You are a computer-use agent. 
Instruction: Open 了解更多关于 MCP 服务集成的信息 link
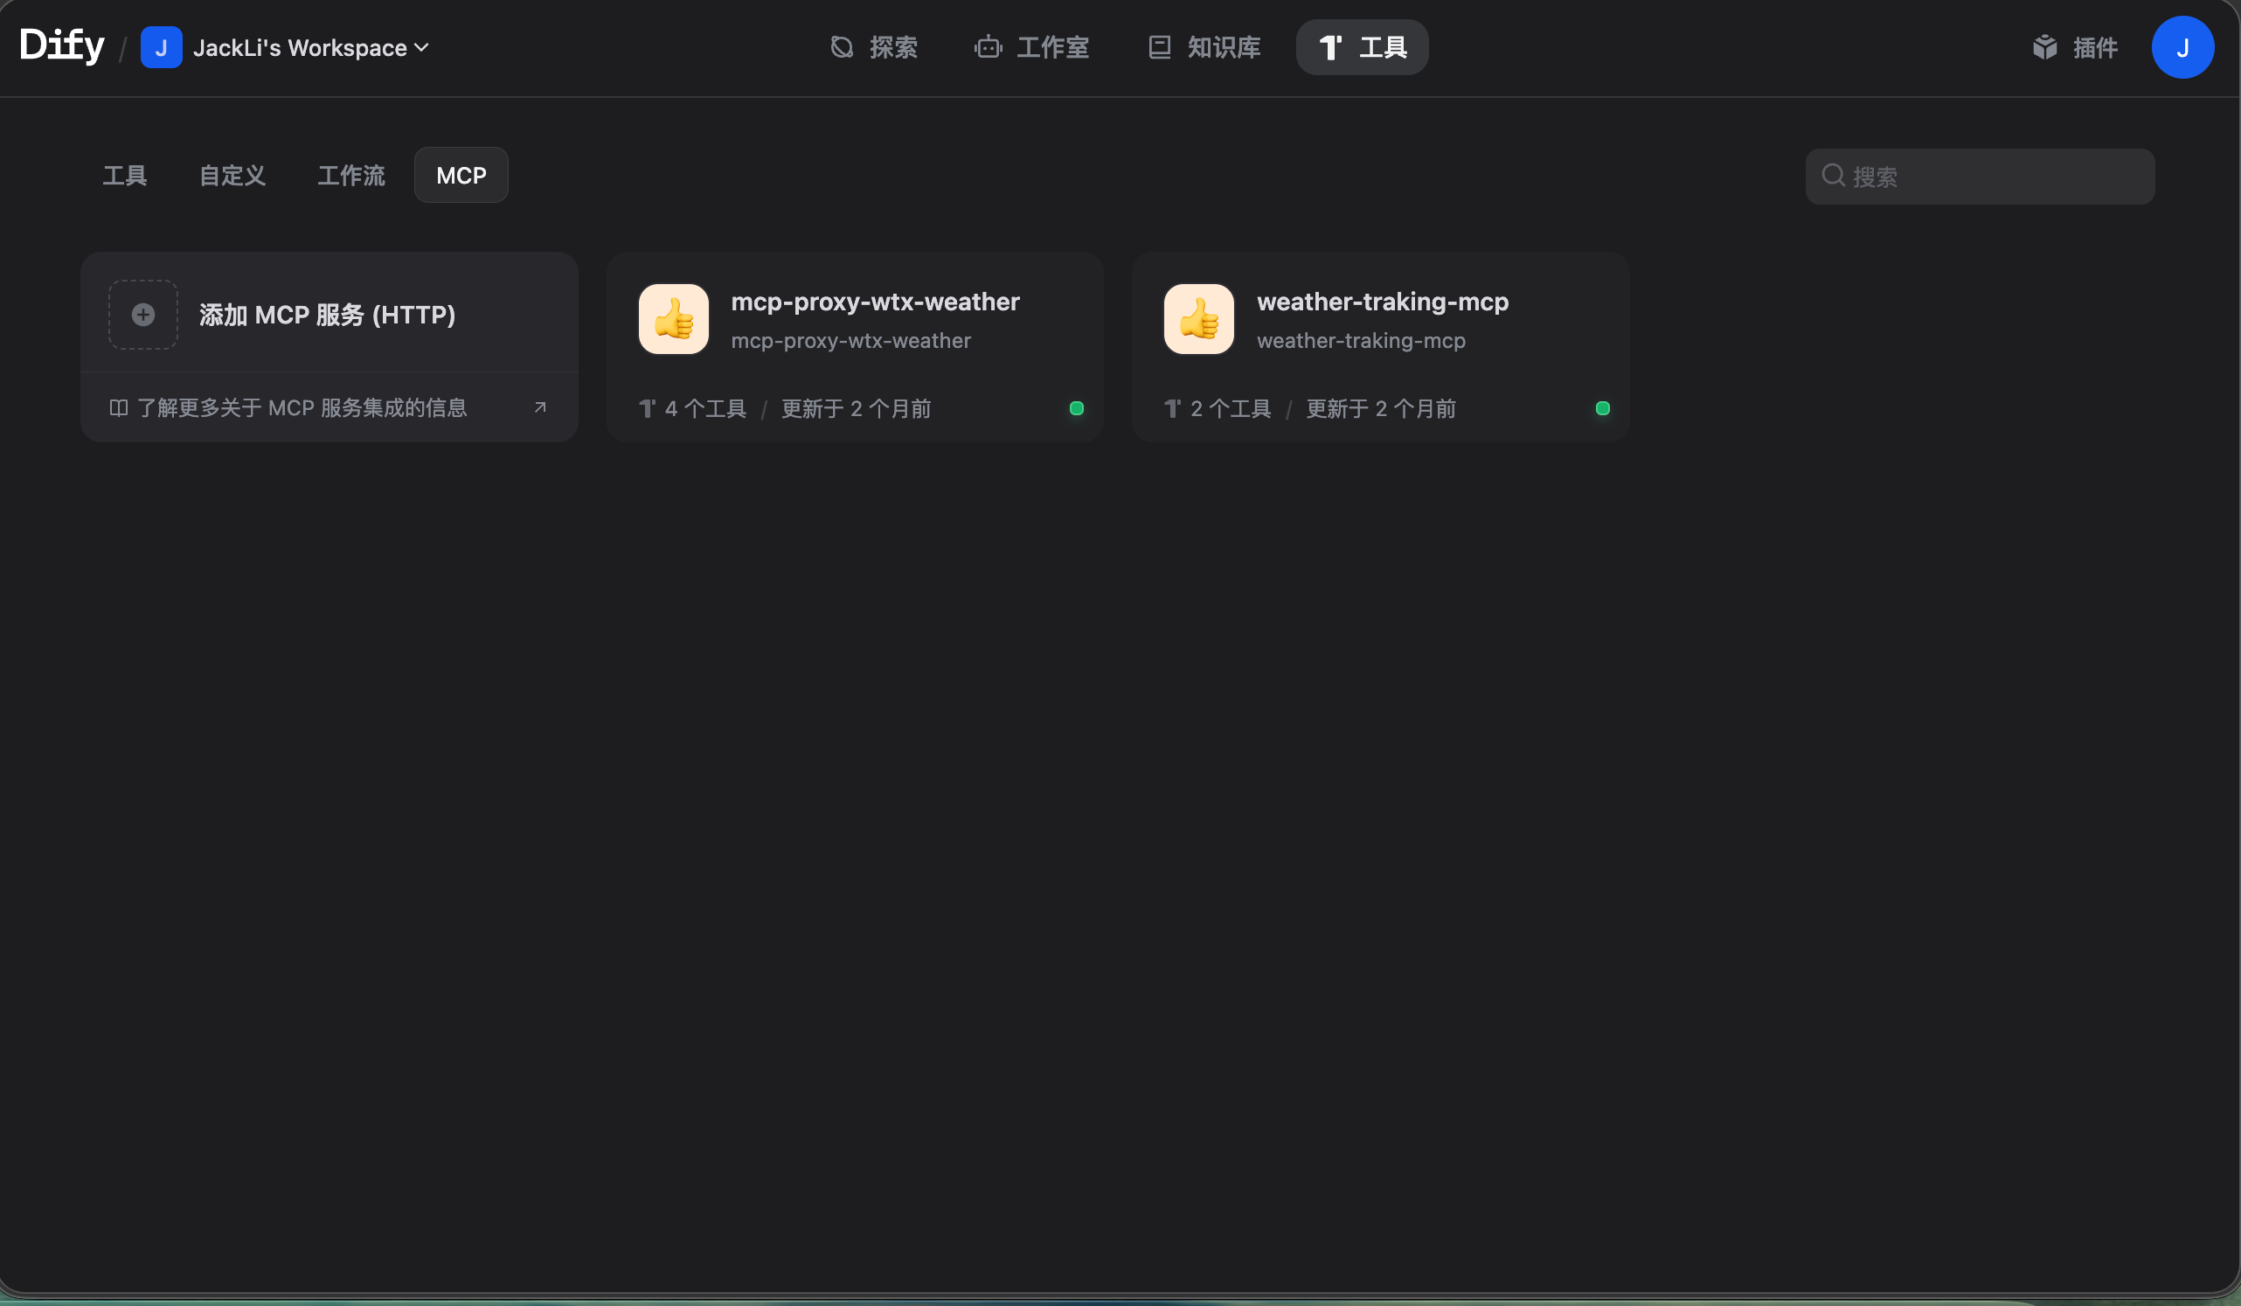(x=301, y=407)
